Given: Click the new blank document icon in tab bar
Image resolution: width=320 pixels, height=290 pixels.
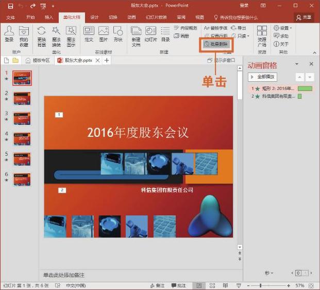Looking at the screenshot, I should pos(6,61).
